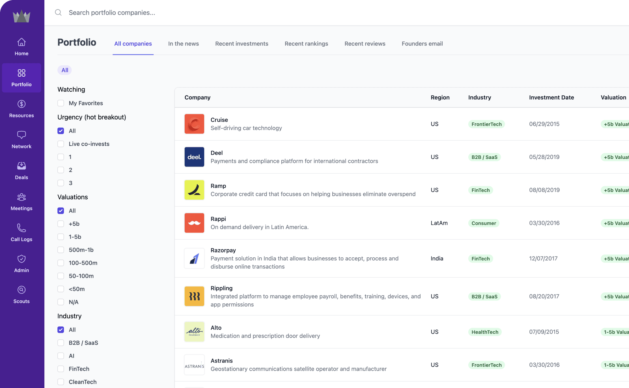Switch to In the news tab
Screen dimensions: 629x388
183,44
